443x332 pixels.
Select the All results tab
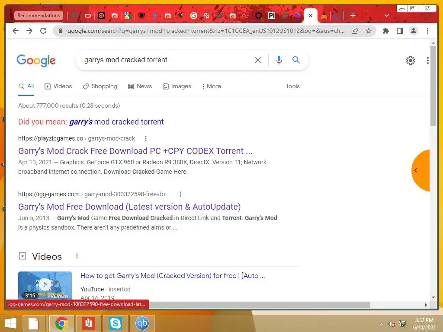(26, 86)
